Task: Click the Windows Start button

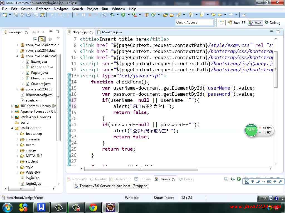Action: (7, 207)
